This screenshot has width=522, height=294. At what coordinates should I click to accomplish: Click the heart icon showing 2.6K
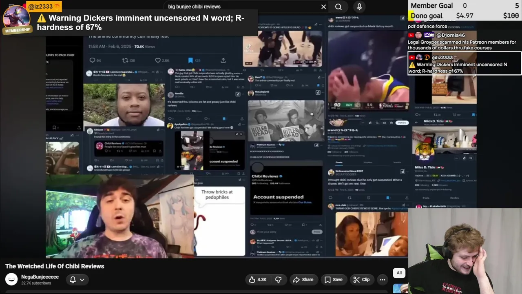click(158, 60)
